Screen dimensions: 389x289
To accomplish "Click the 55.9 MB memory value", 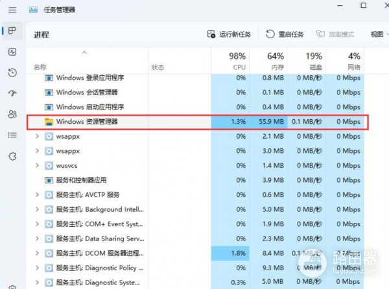I will tap(272, 122).
